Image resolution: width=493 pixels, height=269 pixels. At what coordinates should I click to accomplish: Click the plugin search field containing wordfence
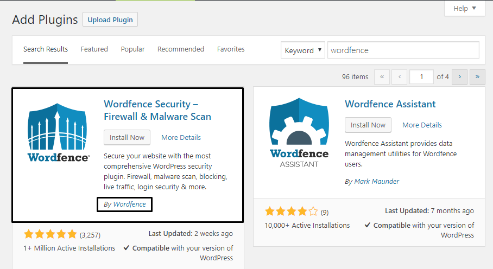click(x=403, y=50)
